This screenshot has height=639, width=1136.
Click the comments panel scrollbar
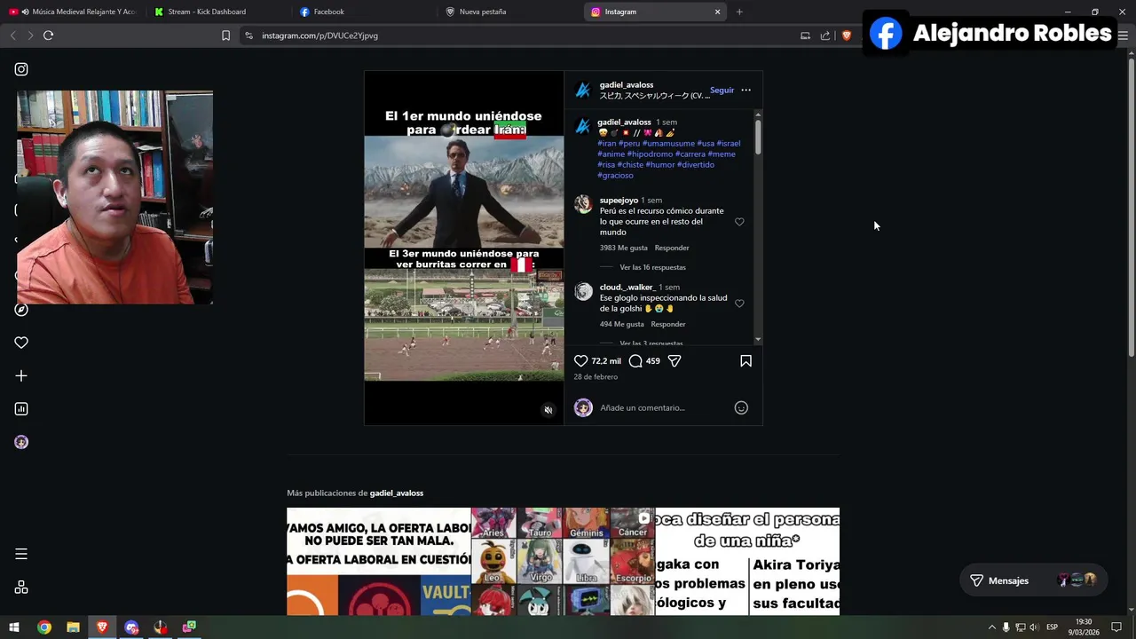point(758,138)
